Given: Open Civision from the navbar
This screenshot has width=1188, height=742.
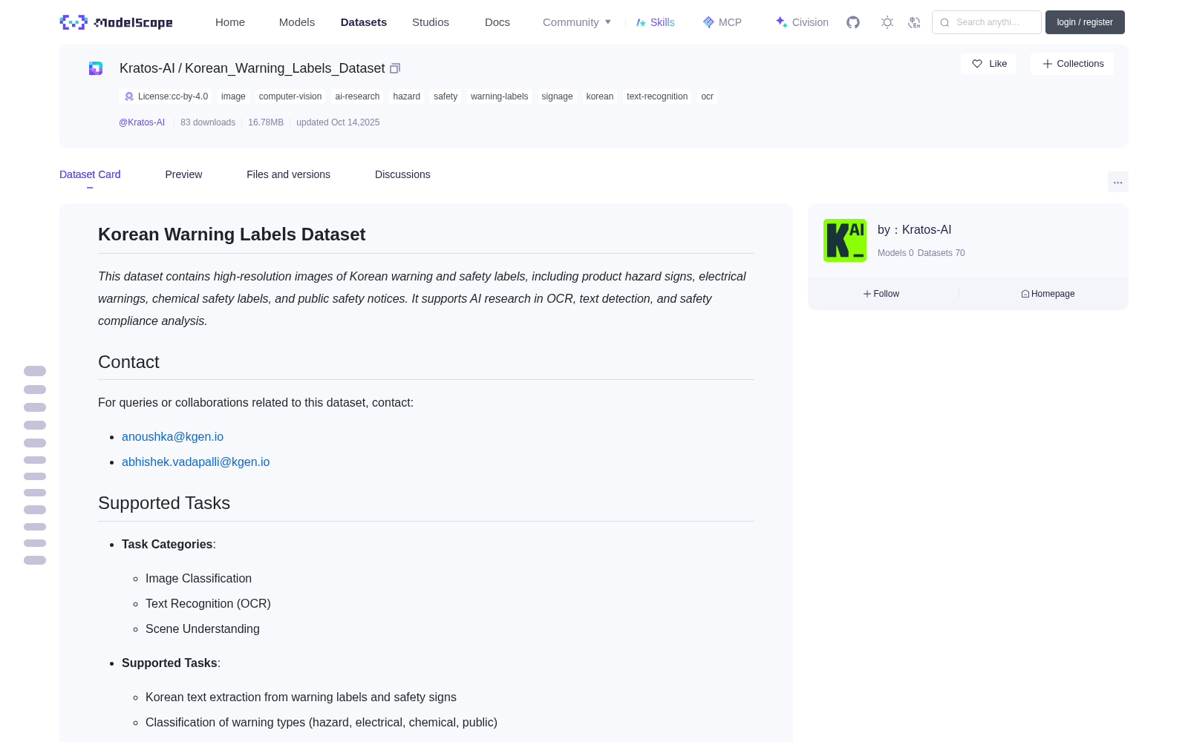Looking at the screenshot, I should (x=802, y=22).
